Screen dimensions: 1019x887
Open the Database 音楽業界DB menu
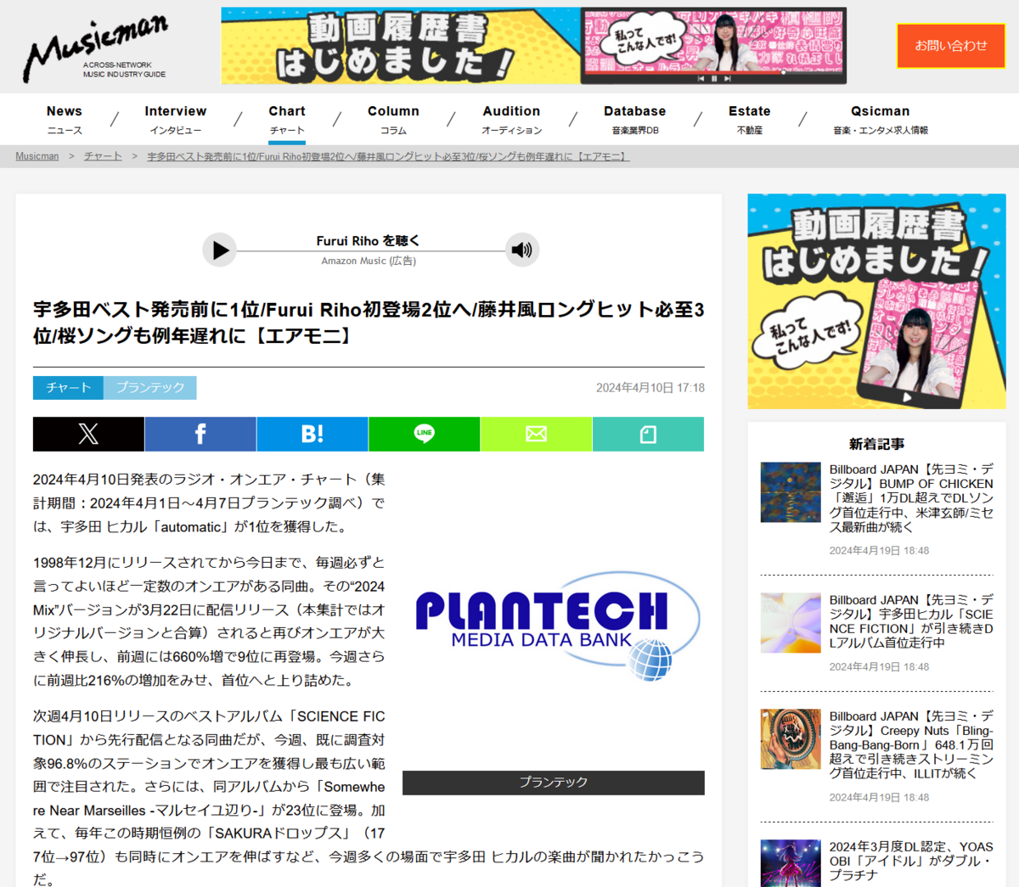635,120
